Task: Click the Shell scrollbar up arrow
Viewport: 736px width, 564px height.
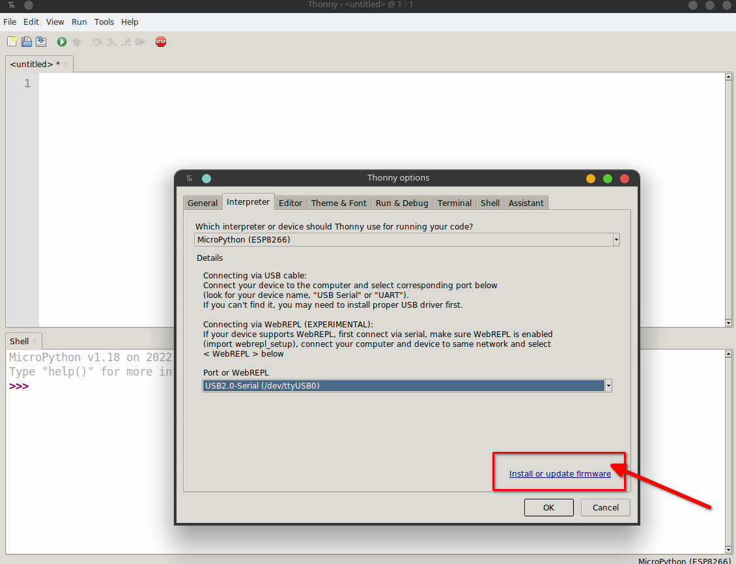Action: 728,353
